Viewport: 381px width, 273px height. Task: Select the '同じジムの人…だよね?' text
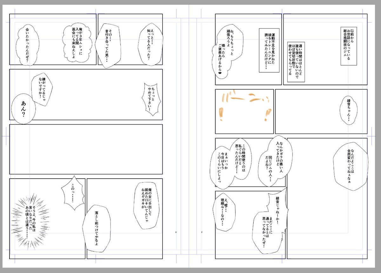point(269,168)
